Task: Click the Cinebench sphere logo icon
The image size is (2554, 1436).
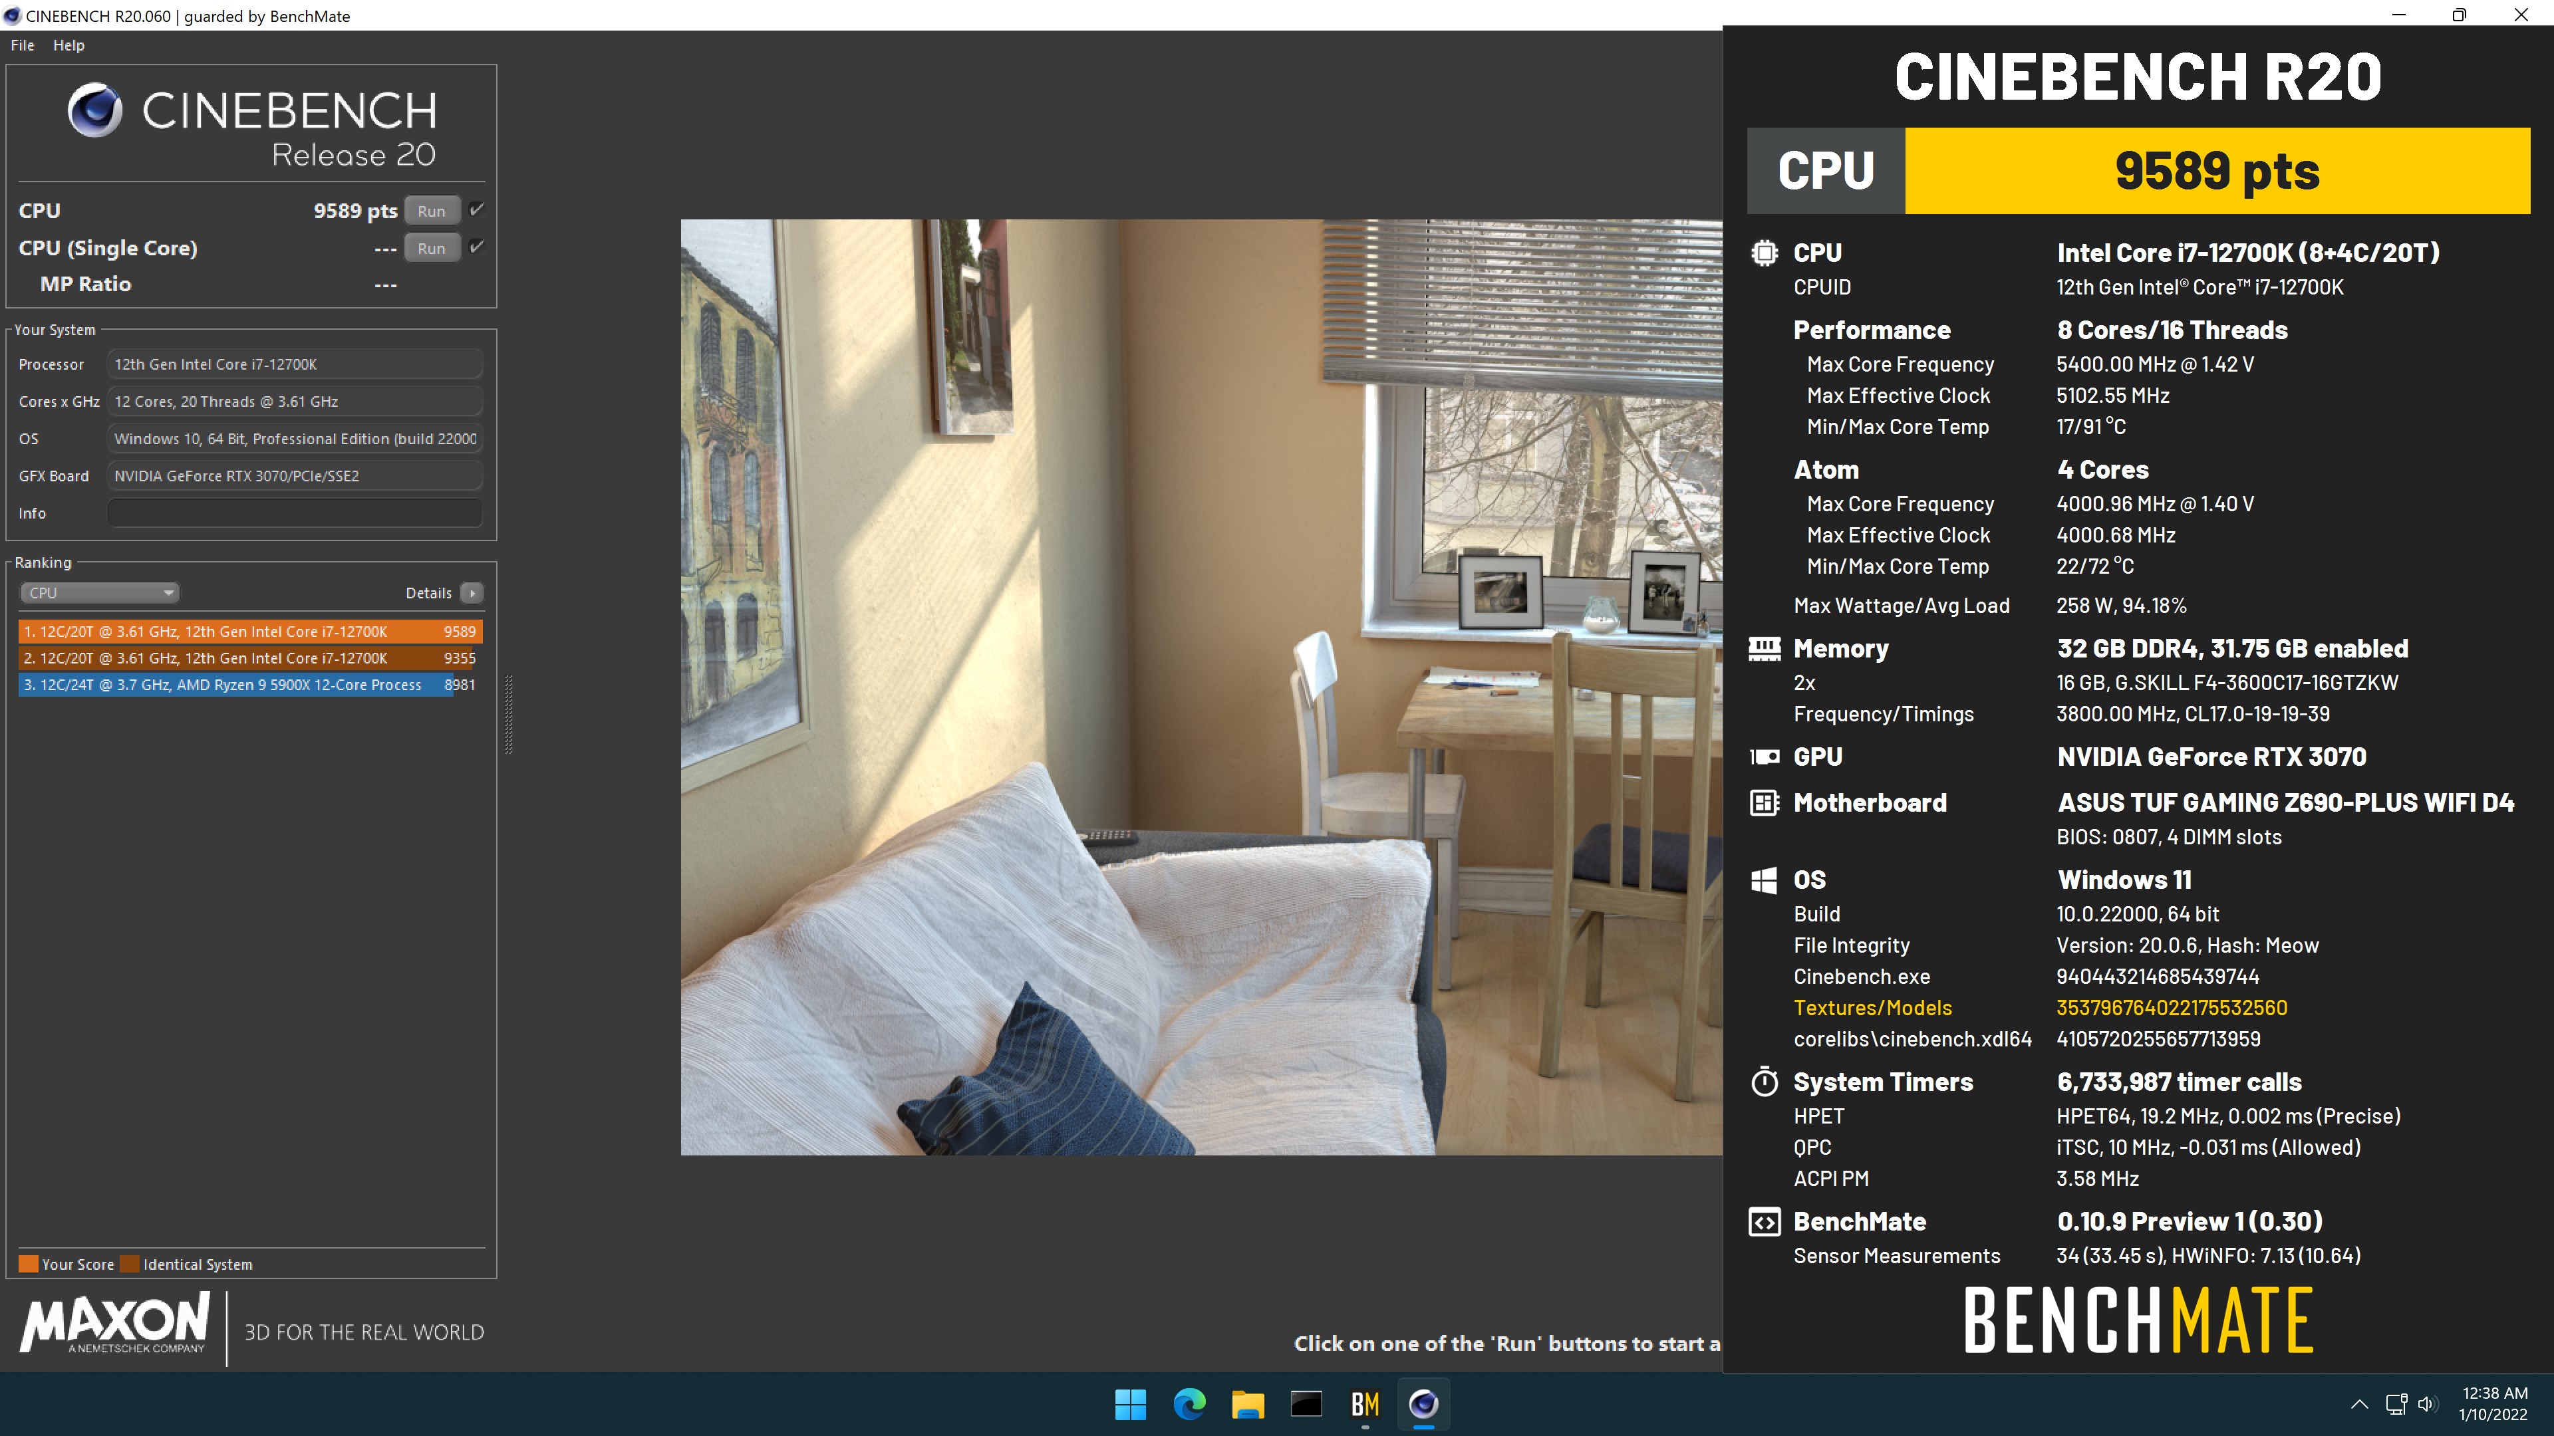Action: click(x=95, y=110)
